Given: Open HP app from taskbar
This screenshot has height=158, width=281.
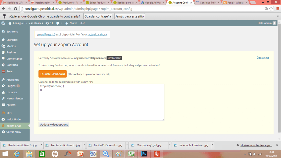Looking at the screenshot, I should [x=55, y=154].
